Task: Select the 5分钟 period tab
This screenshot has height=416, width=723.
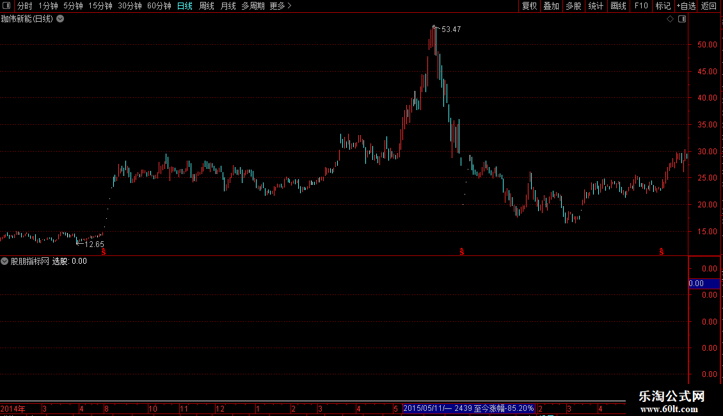Action: (x=73, y=6)
